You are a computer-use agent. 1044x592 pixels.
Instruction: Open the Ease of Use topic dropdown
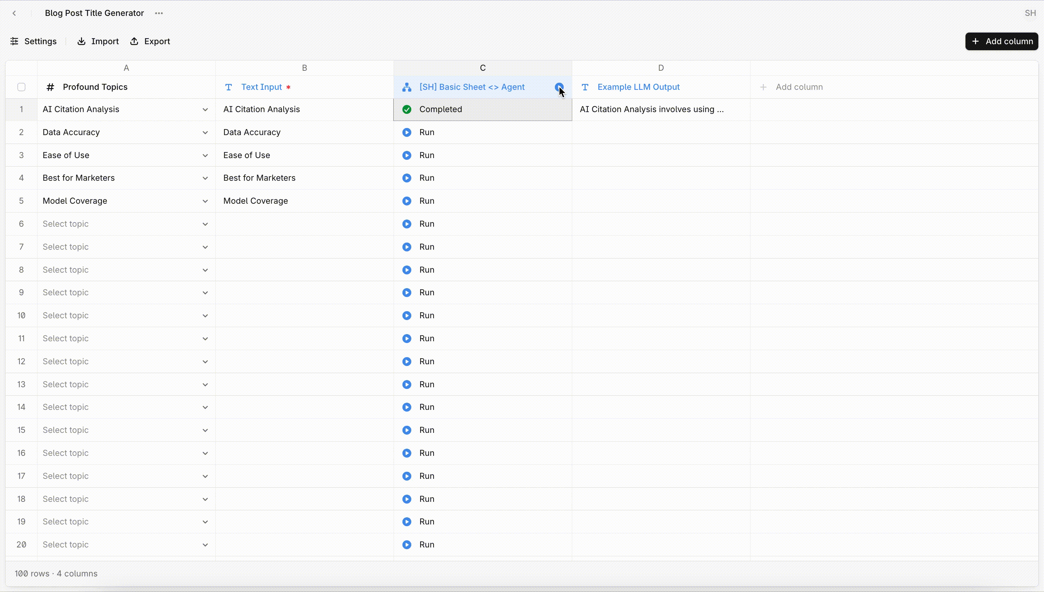(x=205, y=155)
